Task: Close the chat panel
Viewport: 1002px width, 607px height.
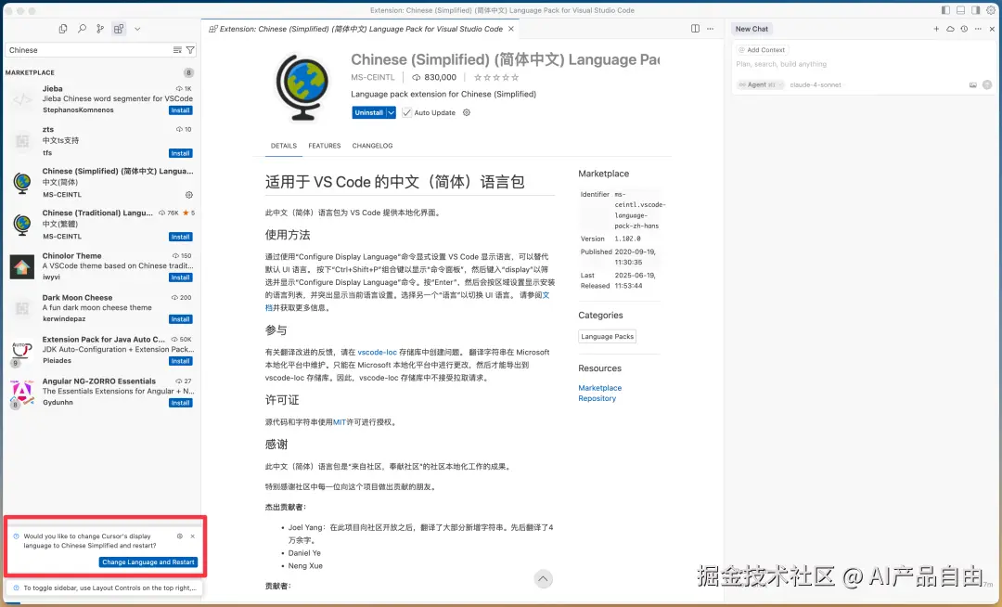Action: [x=992, y=29]
